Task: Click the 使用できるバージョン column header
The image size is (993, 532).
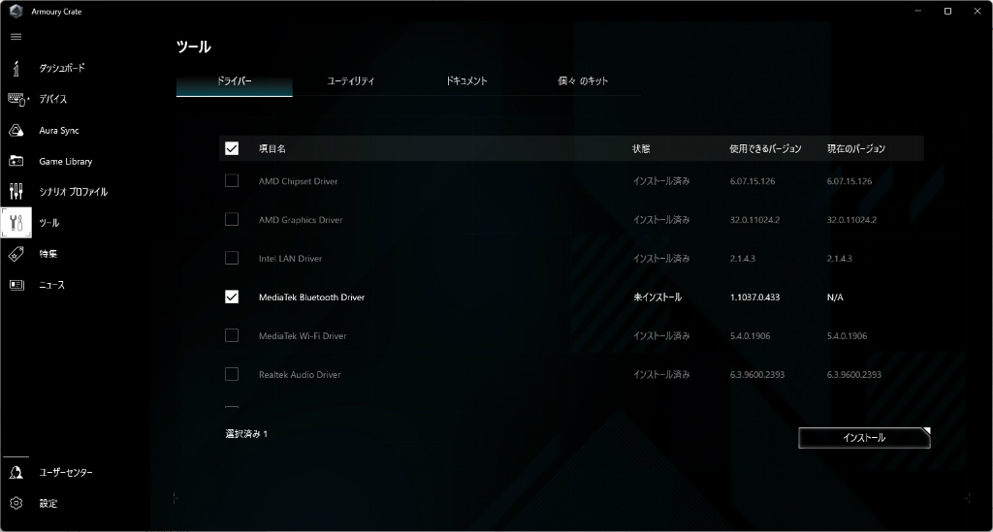Action: [766, 148]
